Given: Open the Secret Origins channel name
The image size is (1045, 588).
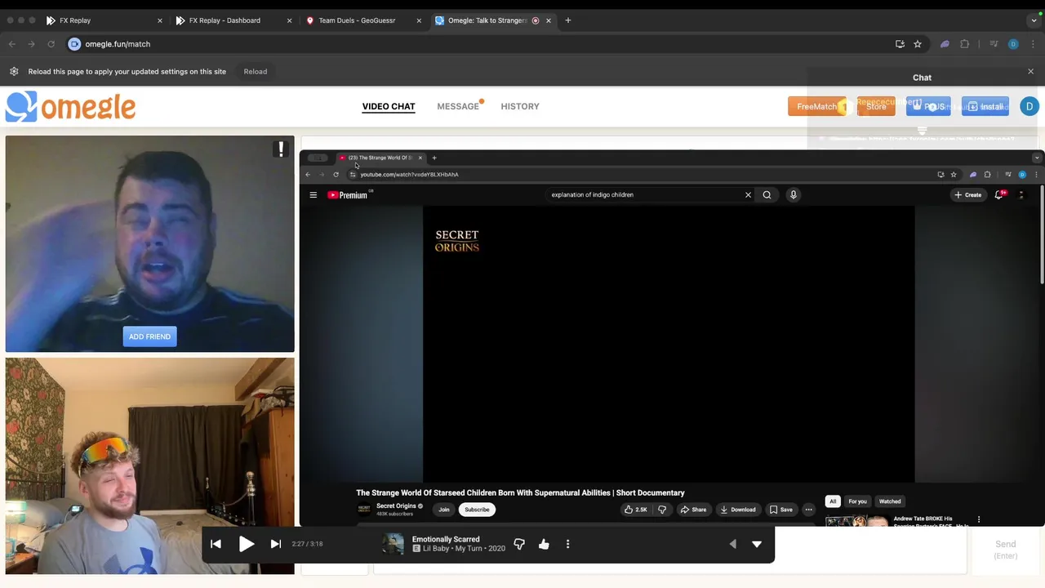Looking at the screenshot, I should pos(396,506).
